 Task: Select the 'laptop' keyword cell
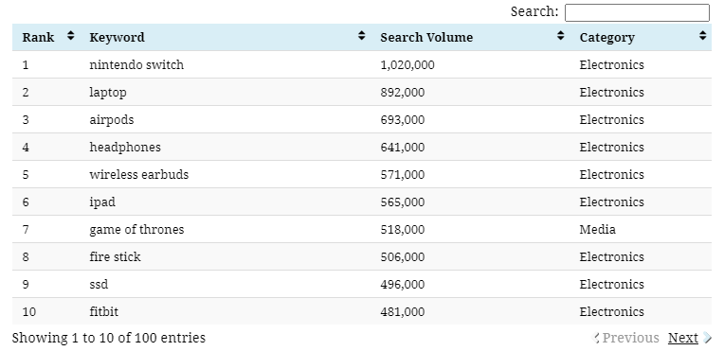[108, 93]
